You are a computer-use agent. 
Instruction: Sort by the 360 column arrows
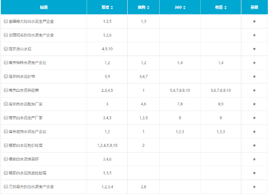(184, 7)
